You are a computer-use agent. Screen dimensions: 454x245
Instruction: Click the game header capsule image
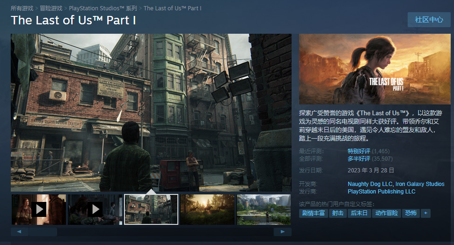point(374,69)
